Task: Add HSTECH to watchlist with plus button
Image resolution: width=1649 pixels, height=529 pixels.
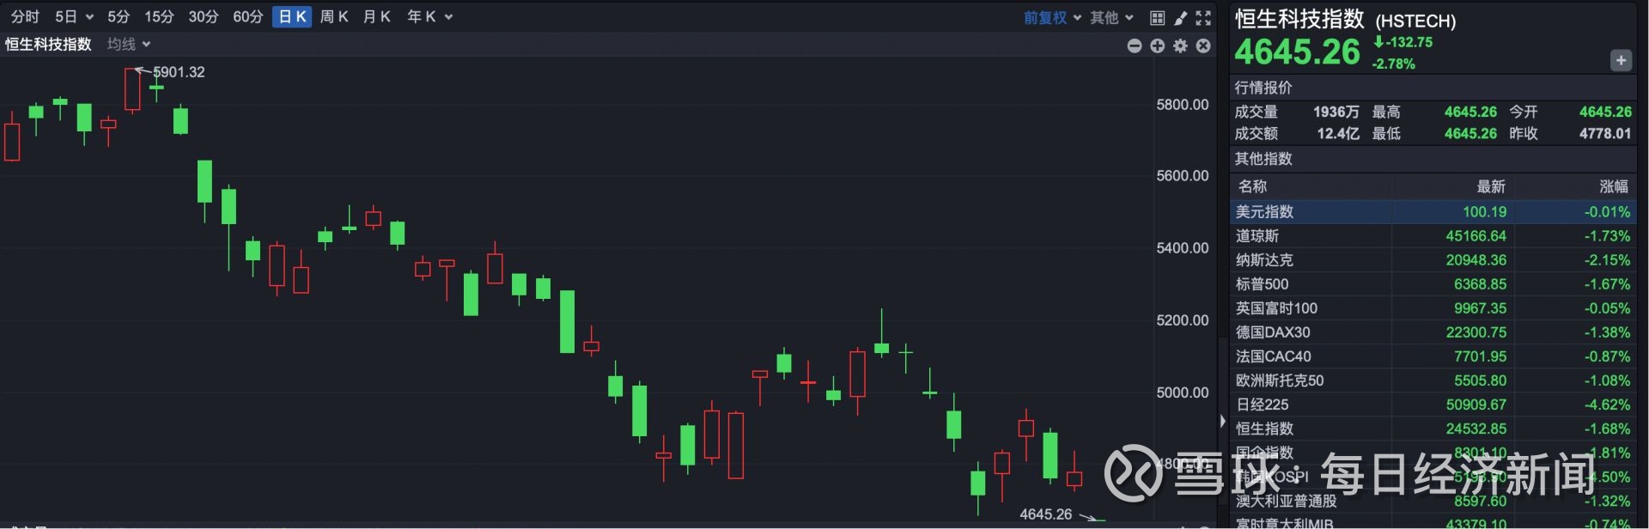Action: coord(1621,60)
